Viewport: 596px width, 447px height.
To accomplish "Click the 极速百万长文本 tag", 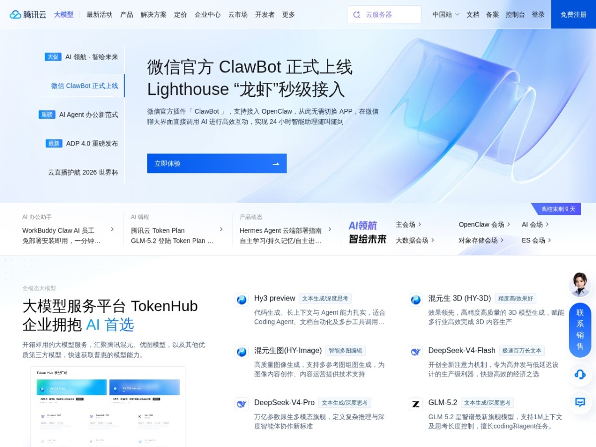I will click(522, 351).
